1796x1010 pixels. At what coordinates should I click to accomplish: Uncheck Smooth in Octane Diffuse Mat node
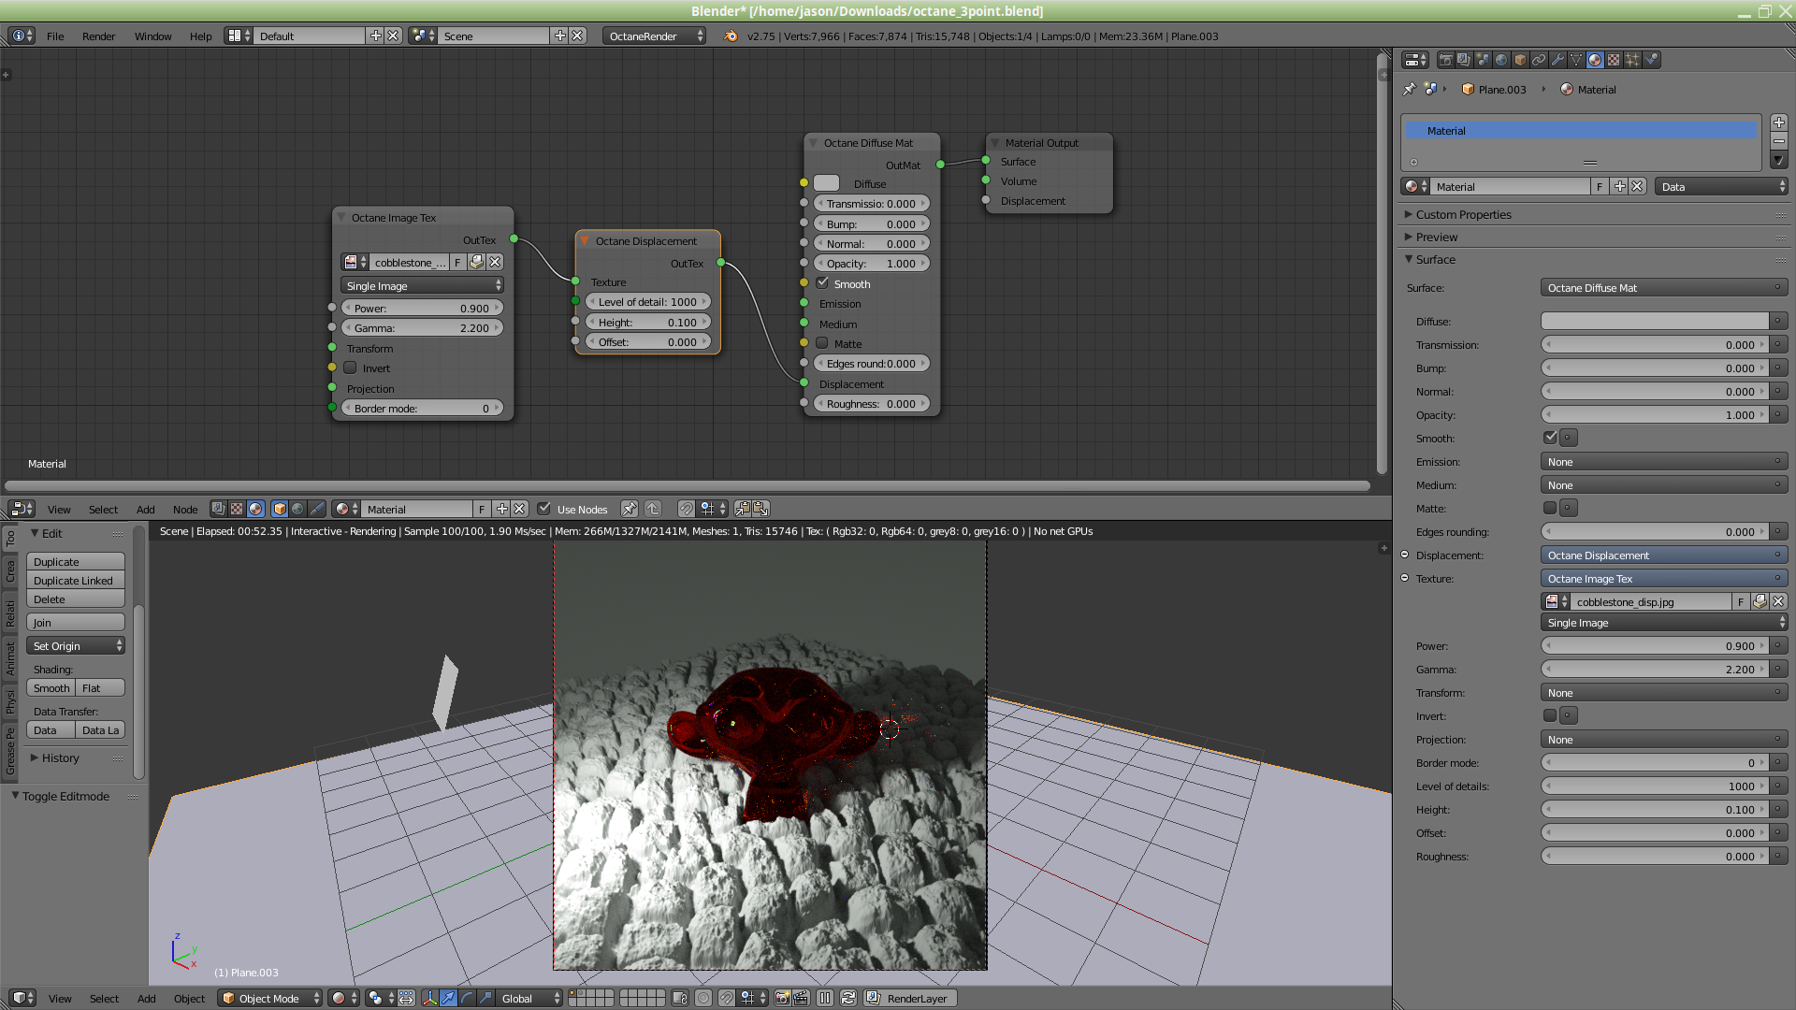click(x=823, y=283)
